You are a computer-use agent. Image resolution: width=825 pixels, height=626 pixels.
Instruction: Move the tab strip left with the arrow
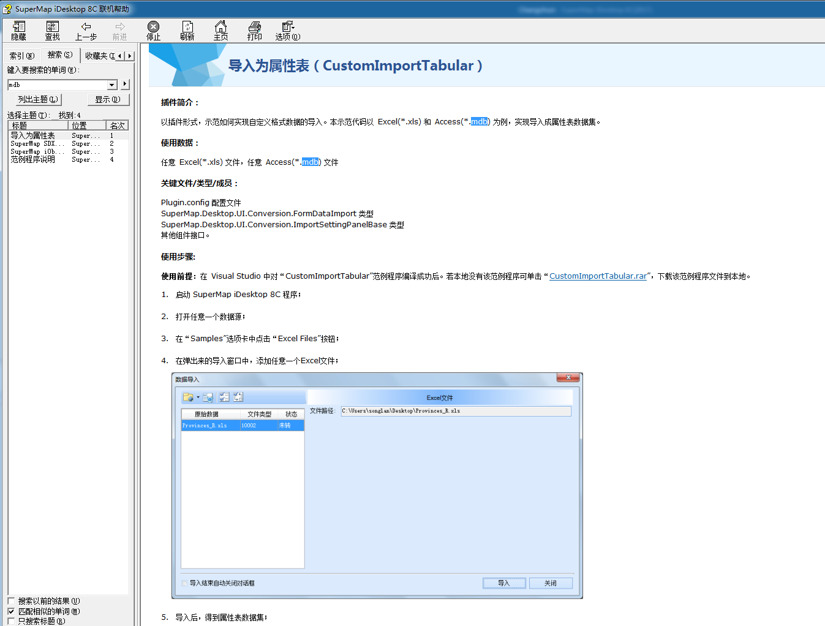pos(120,56)
